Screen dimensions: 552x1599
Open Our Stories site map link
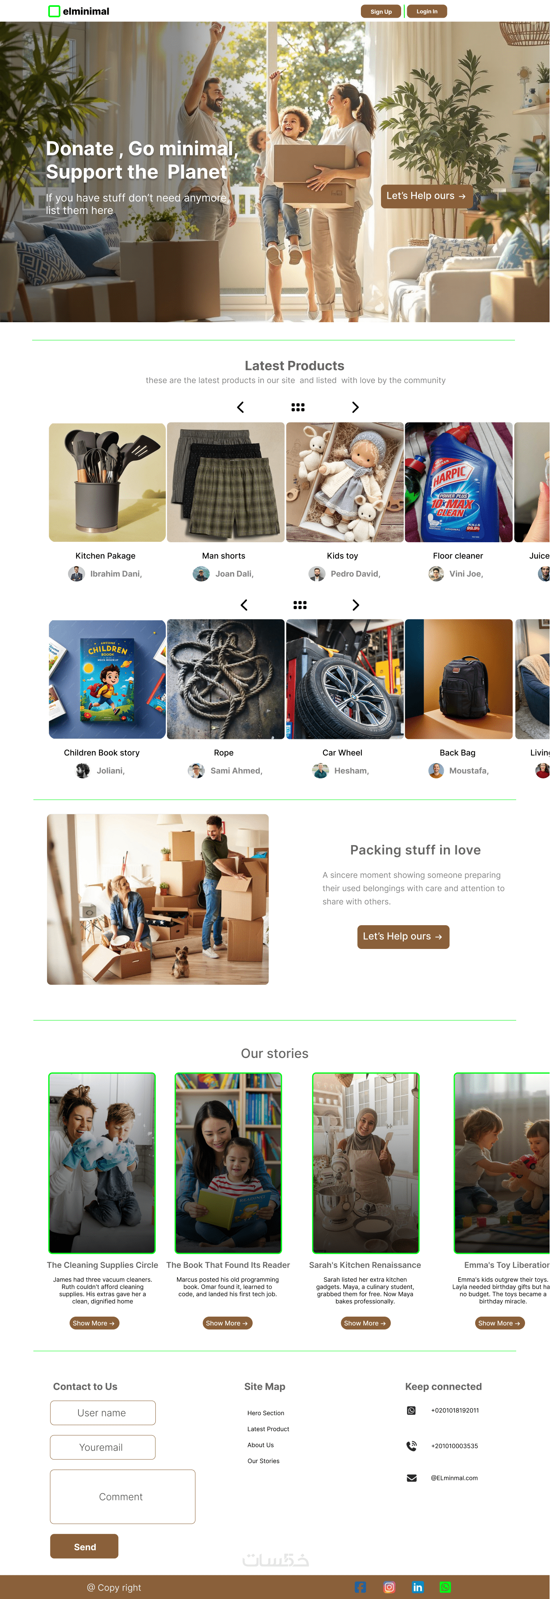click(263, 1461)
